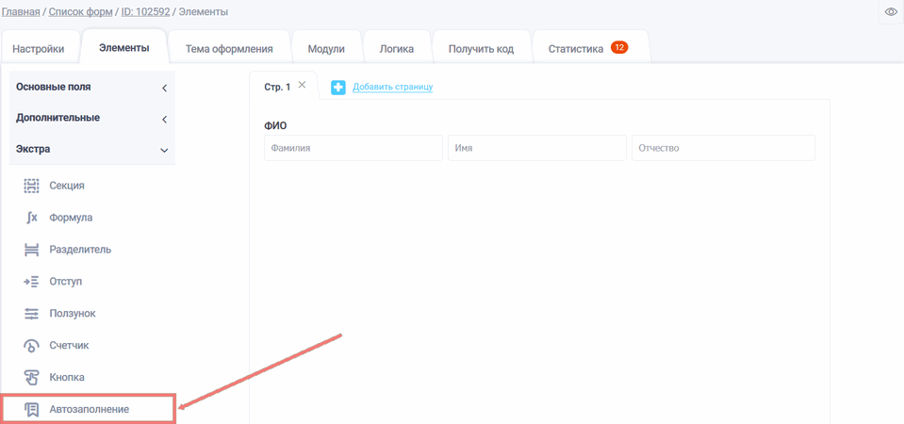Open the Тема оформления tab
This screenshot has height=424, width=904.
point(229,49)
